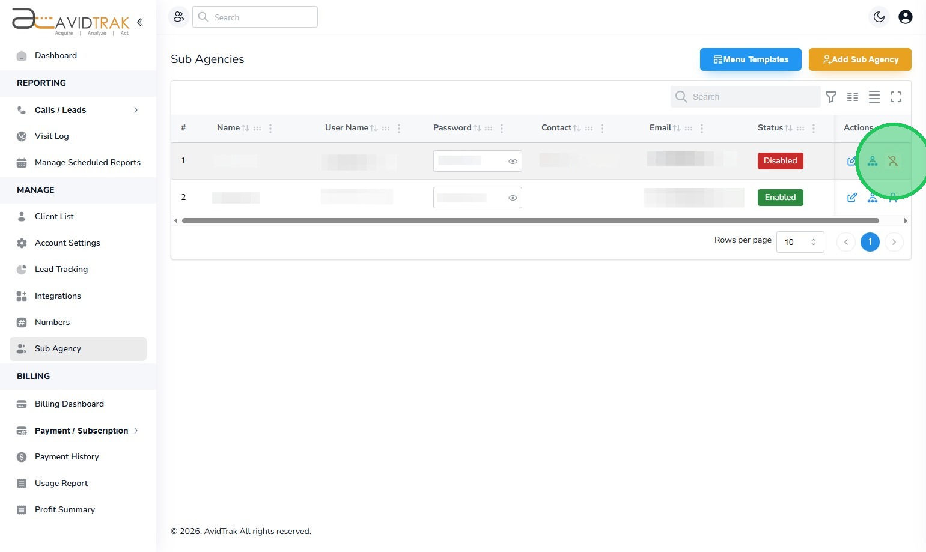Viewport: 926px width, 552px height.
Task: Click the Email column drag handle dots
Action: pos(689,128)
